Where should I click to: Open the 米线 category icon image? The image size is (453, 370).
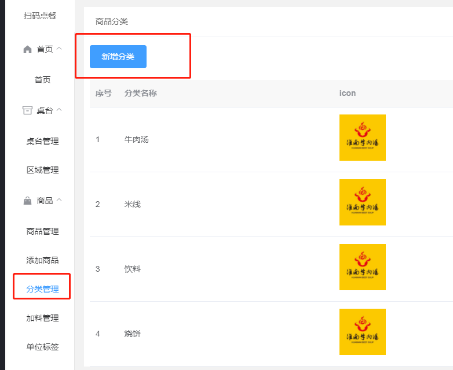pyautogui.click(x=363, y=202)
